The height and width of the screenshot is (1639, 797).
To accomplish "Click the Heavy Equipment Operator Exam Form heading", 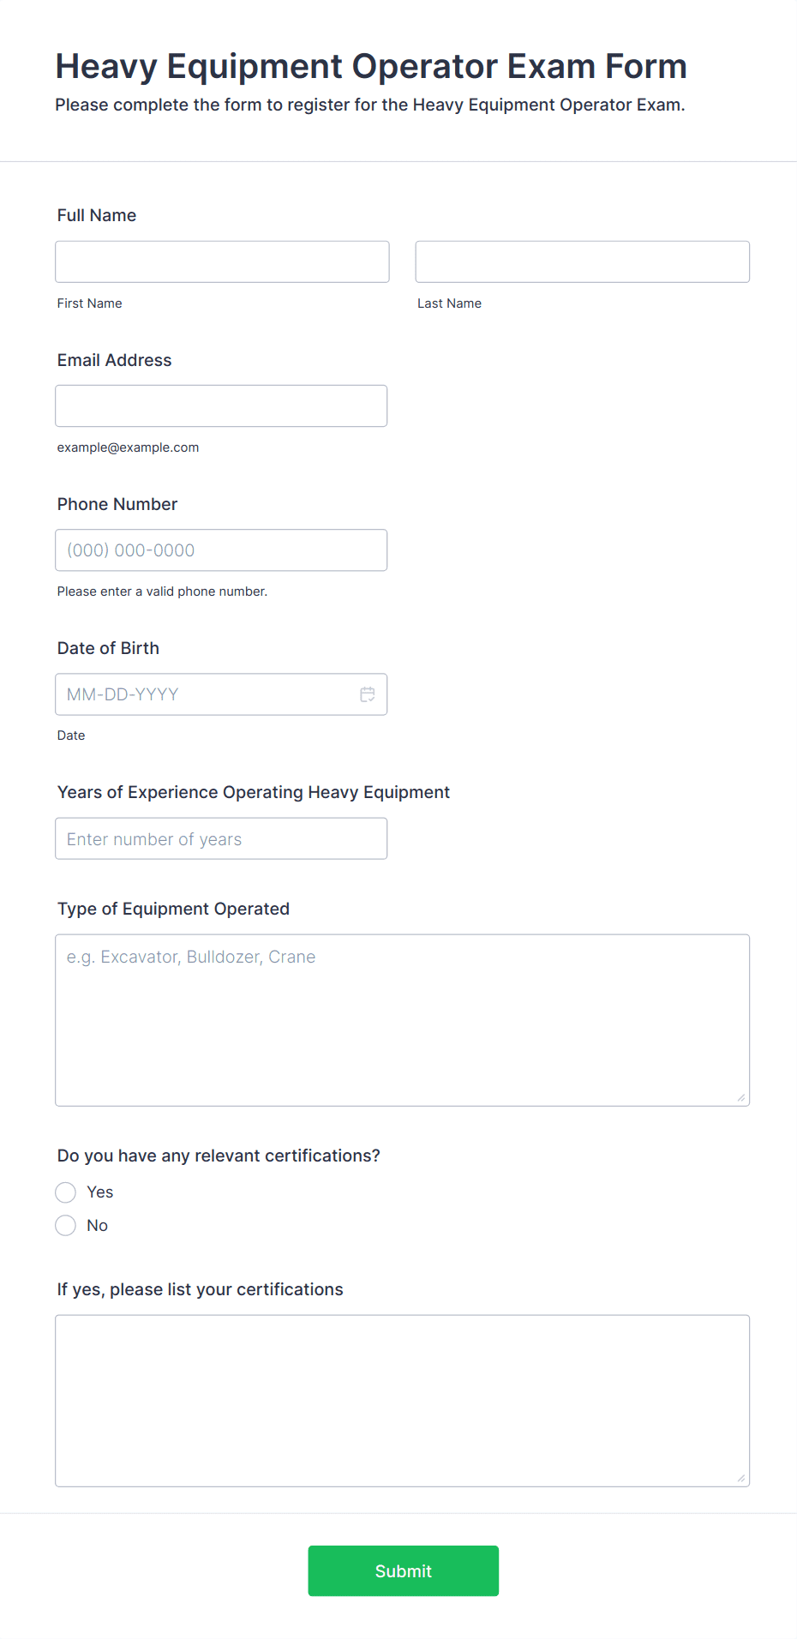I will tap(371, 67).
